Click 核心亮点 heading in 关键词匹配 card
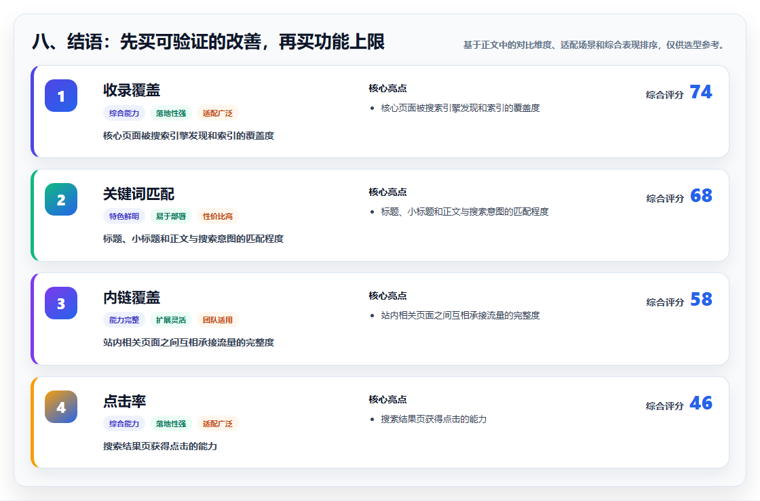 coord(387,192)
